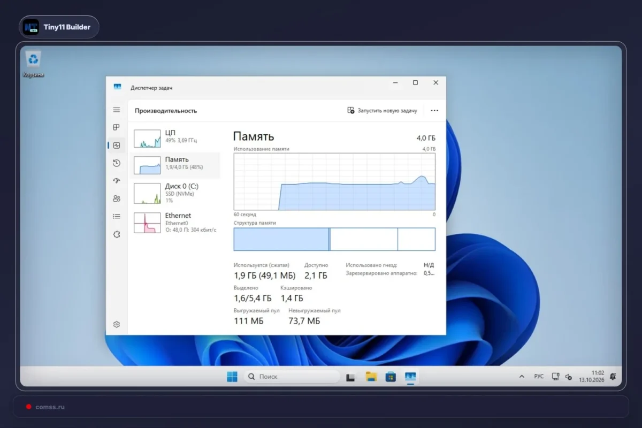This screenshot has height=428, width=642.
Task: Open the network tray icon
Action: click(555, 377)
